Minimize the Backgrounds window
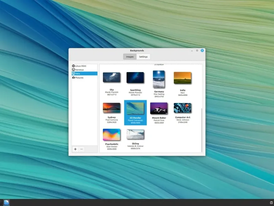Image resolution: width=274 pixels, height=206 pixels. 192,50
